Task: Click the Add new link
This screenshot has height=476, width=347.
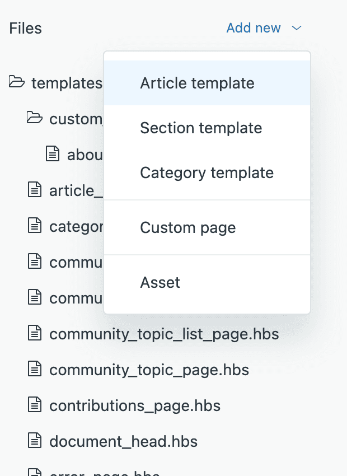Action: 254,27
